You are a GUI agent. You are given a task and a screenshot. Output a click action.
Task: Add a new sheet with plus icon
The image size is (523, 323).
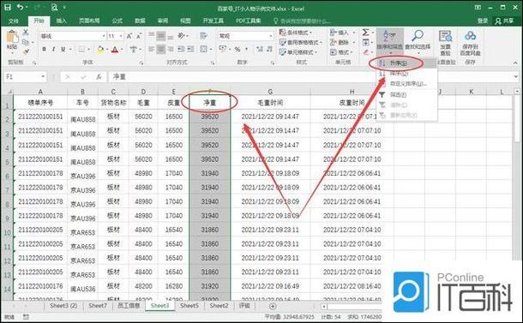click(x=273, y=307)
